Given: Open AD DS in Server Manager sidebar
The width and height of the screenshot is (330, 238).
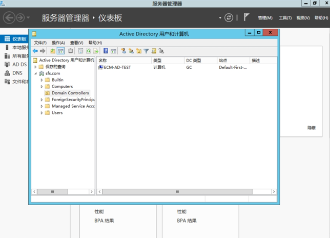Looking at the screenshot, I should click(x=15, y=65).
